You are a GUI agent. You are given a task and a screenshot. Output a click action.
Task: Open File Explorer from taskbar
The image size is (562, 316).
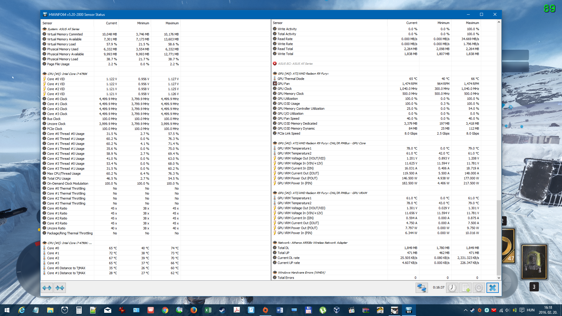pos(50,310)
